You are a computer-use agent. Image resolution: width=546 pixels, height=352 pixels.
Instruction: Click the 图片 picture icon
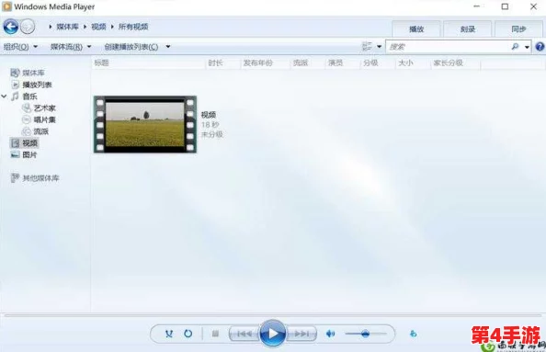(x=15, y=154)
